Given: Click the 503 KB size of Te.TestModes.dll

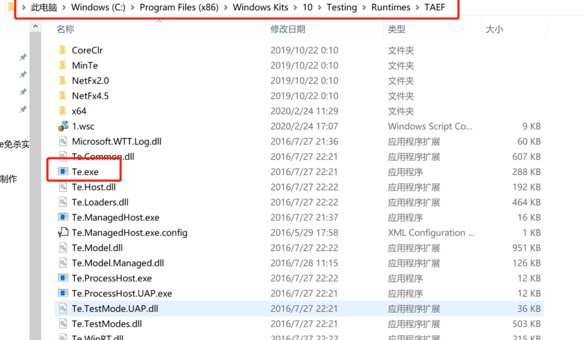Looking at the screenshot, I should 526,324.
